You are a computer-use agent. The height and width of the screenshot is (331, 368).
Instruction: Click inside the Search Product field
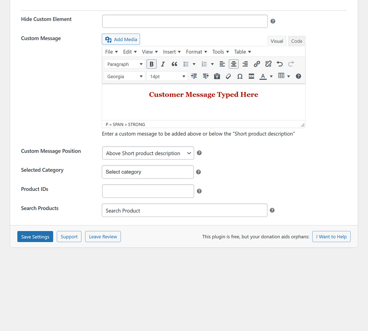click(184, 210)
